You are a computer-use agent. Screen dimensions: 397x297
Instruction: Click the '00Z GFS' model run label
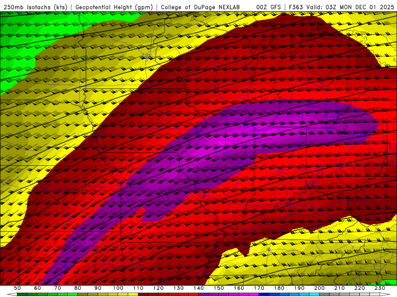268,7
